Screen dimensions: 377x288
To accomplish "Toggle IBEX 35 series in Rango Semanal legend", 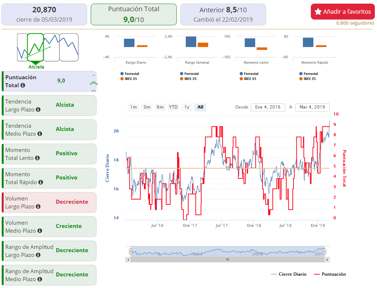I will point(188,79).
